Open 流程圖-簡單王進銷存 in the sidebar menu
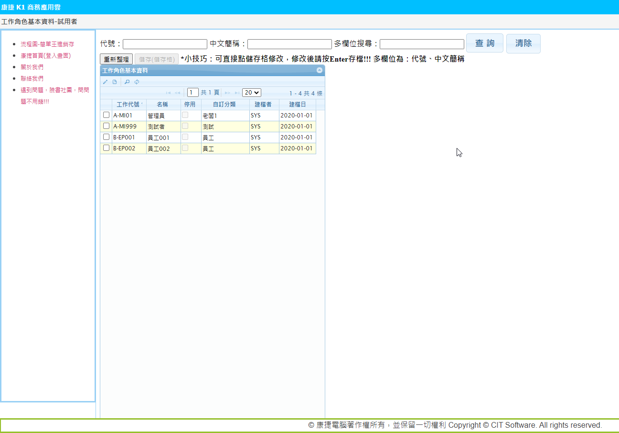Viewport: 619px width, 433px height. (47, 44)
